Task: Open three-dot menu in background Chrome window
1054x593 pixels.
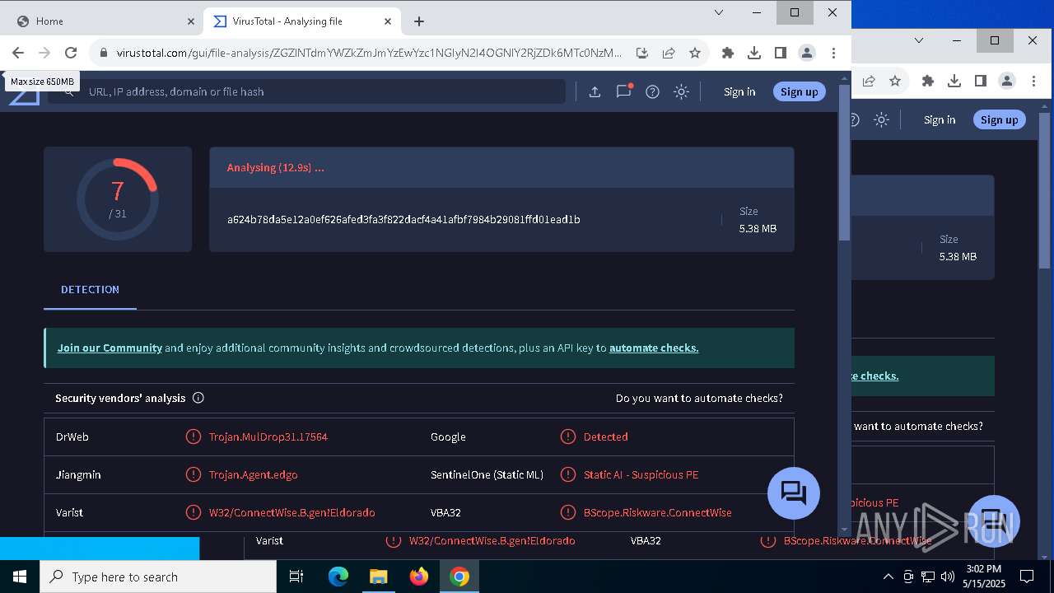Action: pos(1033,81)
